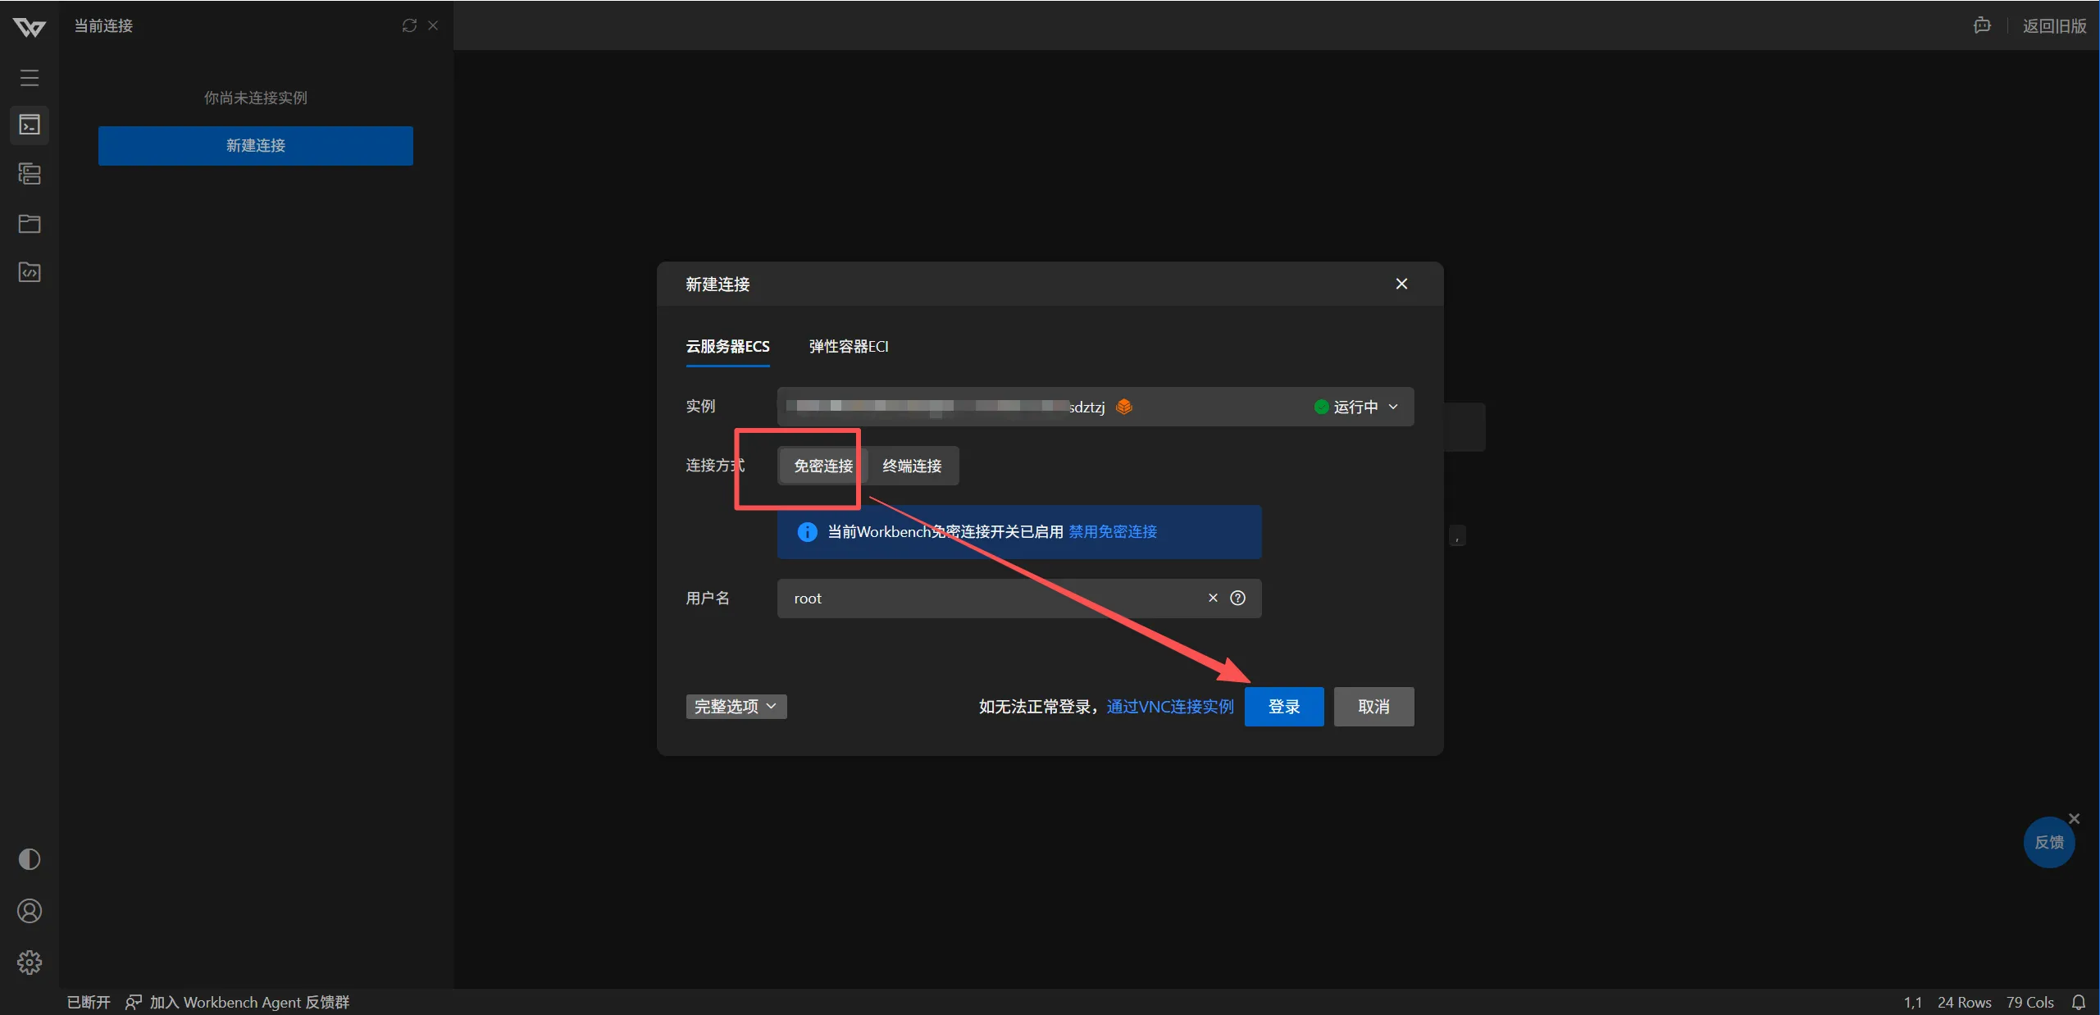Refresh the current connections list
Image resolution: width=2100 pixels, height=1015 pixels.
(409, 25)
